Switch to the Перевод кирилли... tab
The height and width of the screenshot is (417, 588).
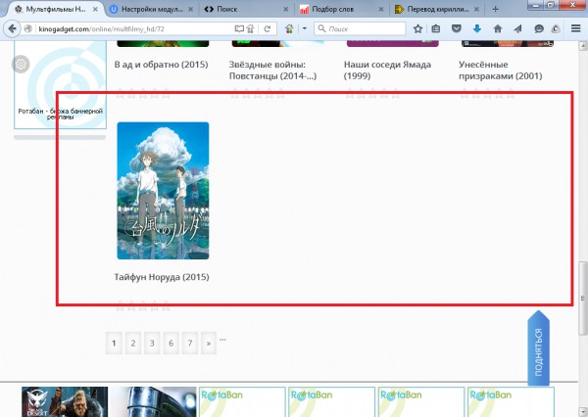[x=438, y=9]
